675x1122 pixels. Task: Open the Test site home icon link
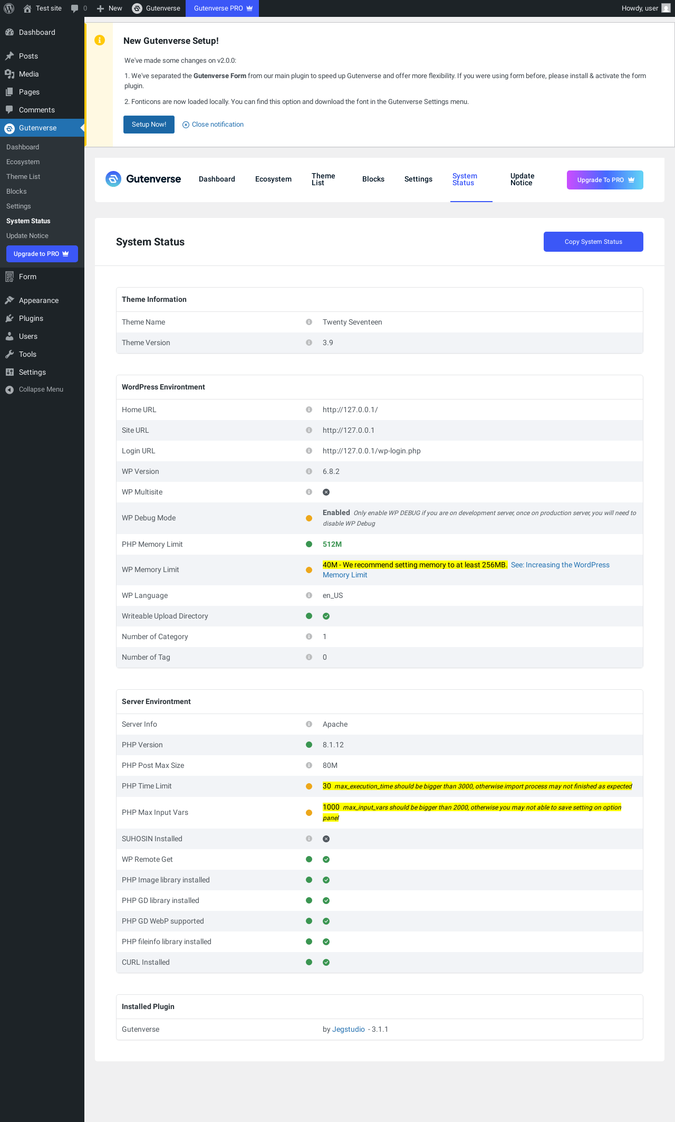(x=27, y=8)
